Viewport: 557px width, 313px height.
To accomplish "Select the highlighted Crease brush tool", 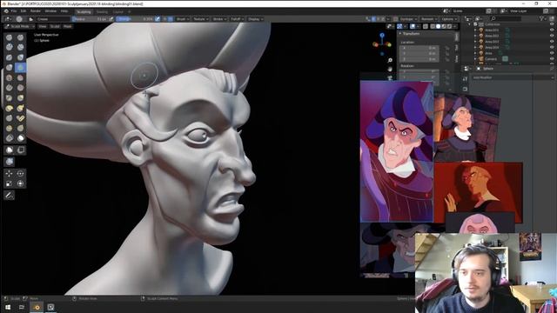I will tap(21, 68).
